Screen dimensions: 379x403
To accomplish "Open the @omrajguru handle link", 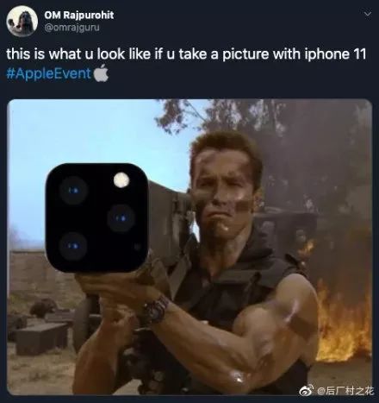I will (x=71, y=28).
